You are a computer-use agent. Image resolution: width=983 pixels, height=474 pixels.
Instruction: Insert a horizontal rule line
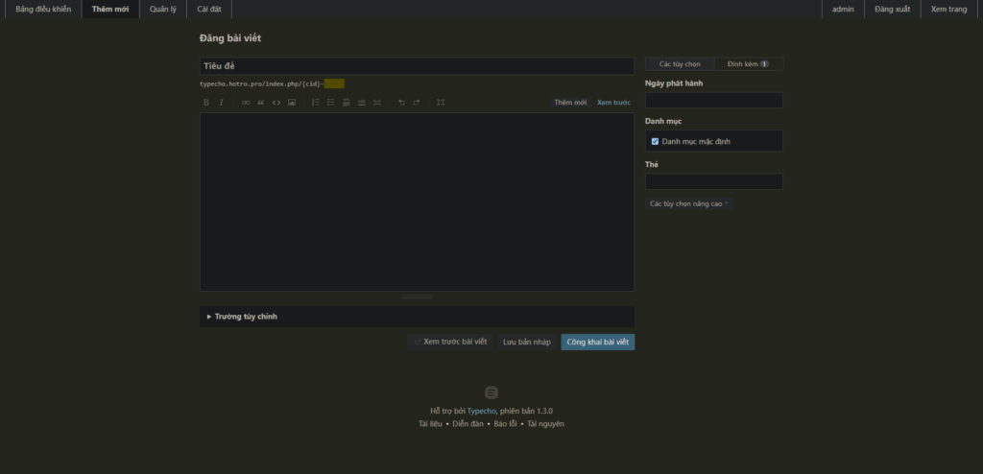[x=362, y=103]
